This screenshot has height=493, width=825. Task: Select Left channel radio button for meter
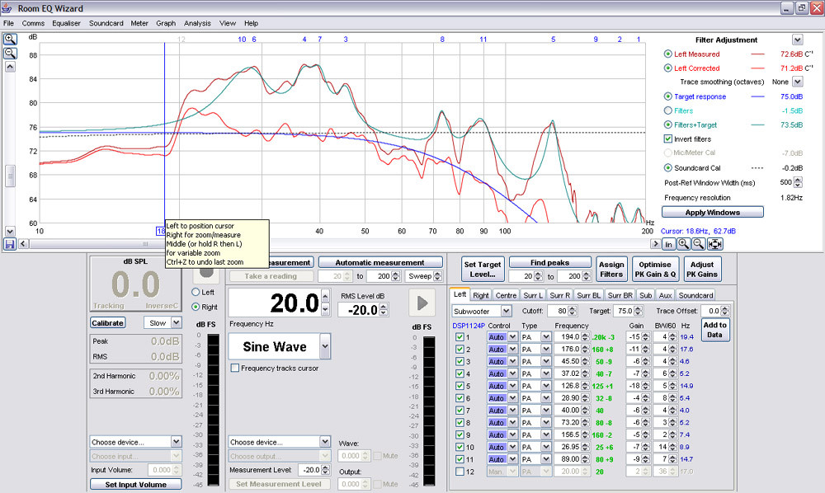click(x=196, y=292)
